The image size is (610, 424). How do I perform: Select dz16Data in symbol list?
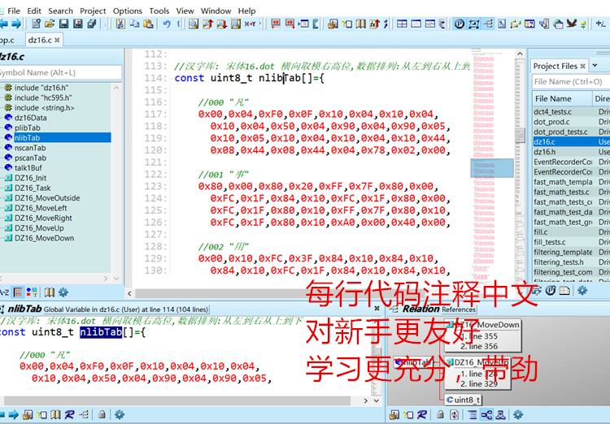tap(30, 118)
